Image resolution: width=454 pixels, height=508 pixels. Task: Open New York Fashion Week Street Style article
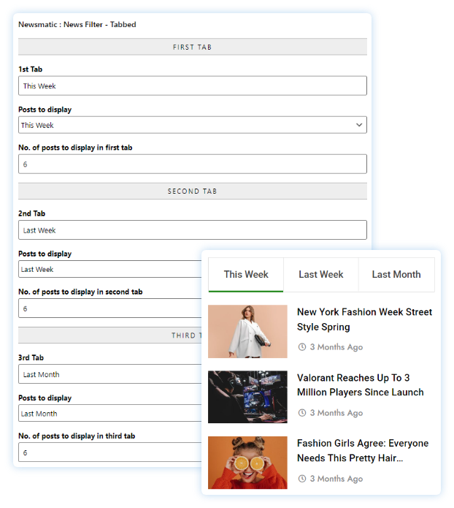[x=364, y=319]
